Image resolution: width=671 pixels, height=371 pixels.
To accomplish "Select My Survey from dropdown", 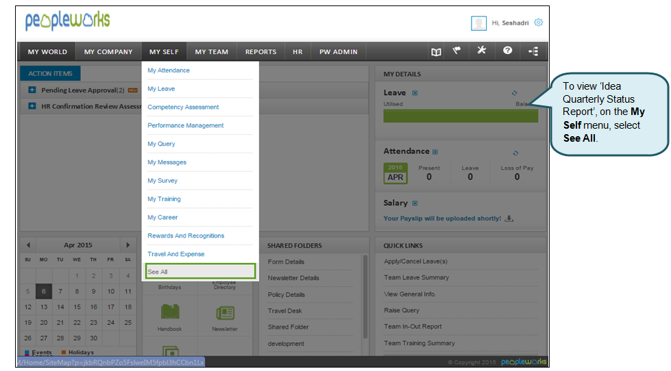I will (x=162, y=181).
